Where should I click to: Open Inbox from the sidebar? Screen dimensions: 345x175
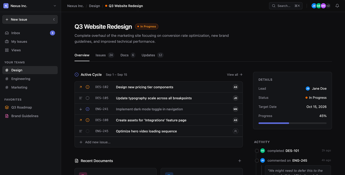16,33
